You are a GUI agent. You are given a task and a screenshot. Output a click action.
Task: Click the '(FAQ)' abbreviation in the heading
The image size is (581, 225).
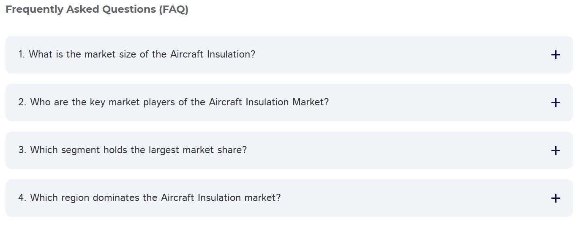pyautogui.click(x=174, y=10)
